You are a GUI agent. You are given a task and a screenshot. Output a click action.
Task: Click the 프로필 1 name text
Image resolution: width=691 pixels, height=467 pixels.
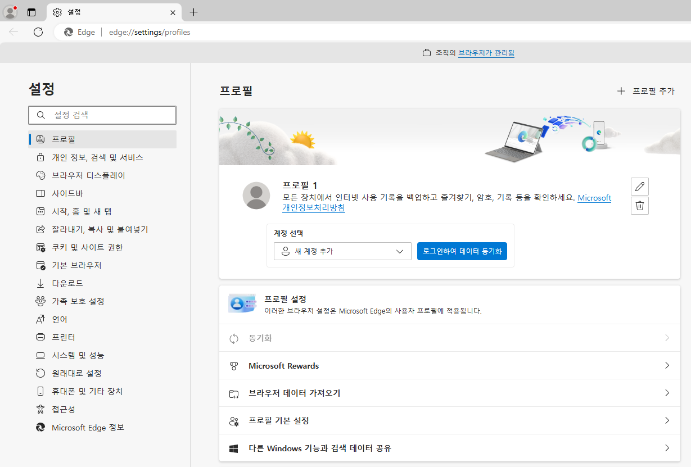[x=300, y=185]
